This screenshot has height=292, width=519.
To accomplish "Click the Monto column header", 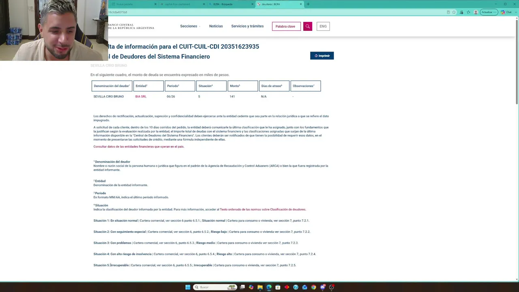I will coord(243,86).
